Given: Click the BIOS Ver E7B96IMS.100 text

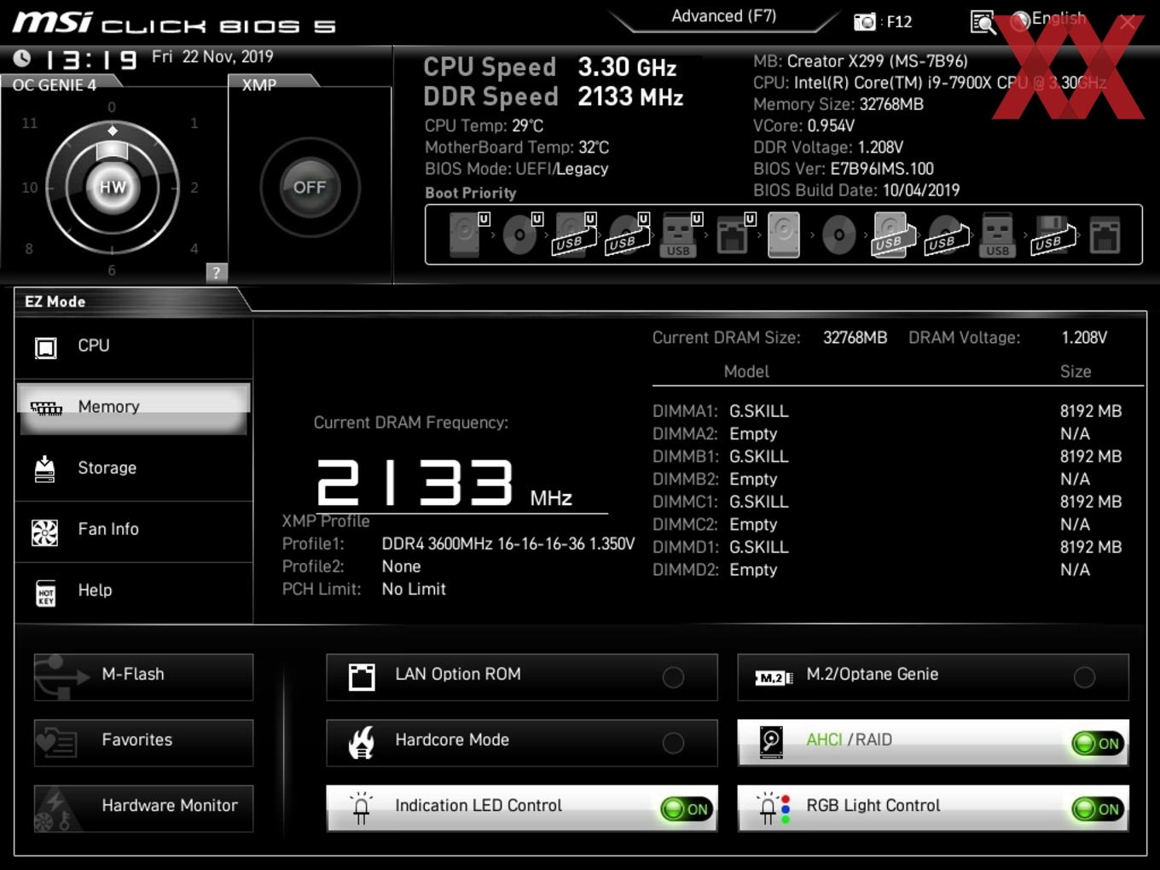Looking at the screenshot, I should (x=843, y=169).
